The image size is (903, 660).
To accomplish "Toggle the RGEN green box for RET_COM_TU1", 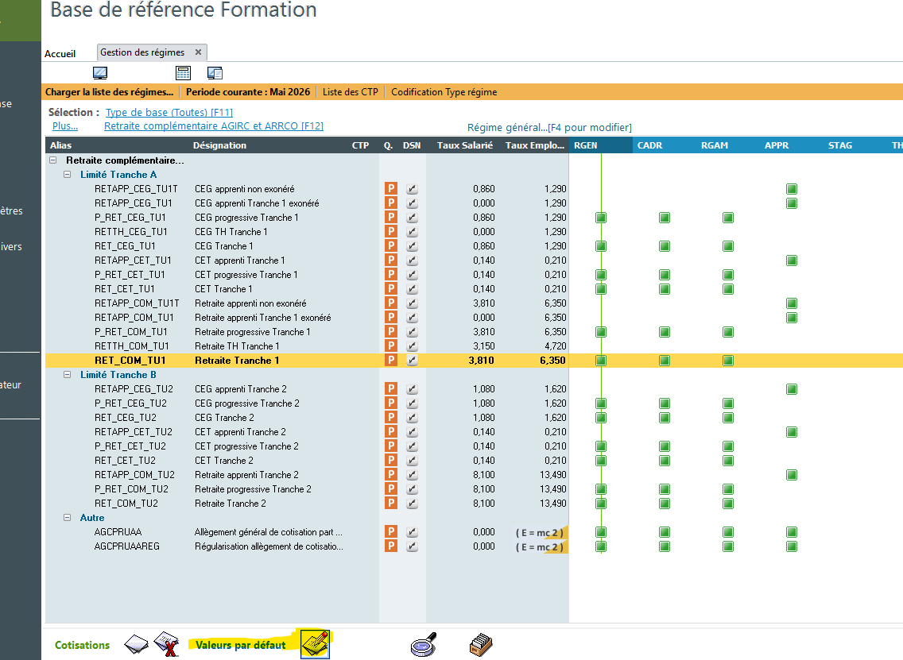I will pos(601,361).
